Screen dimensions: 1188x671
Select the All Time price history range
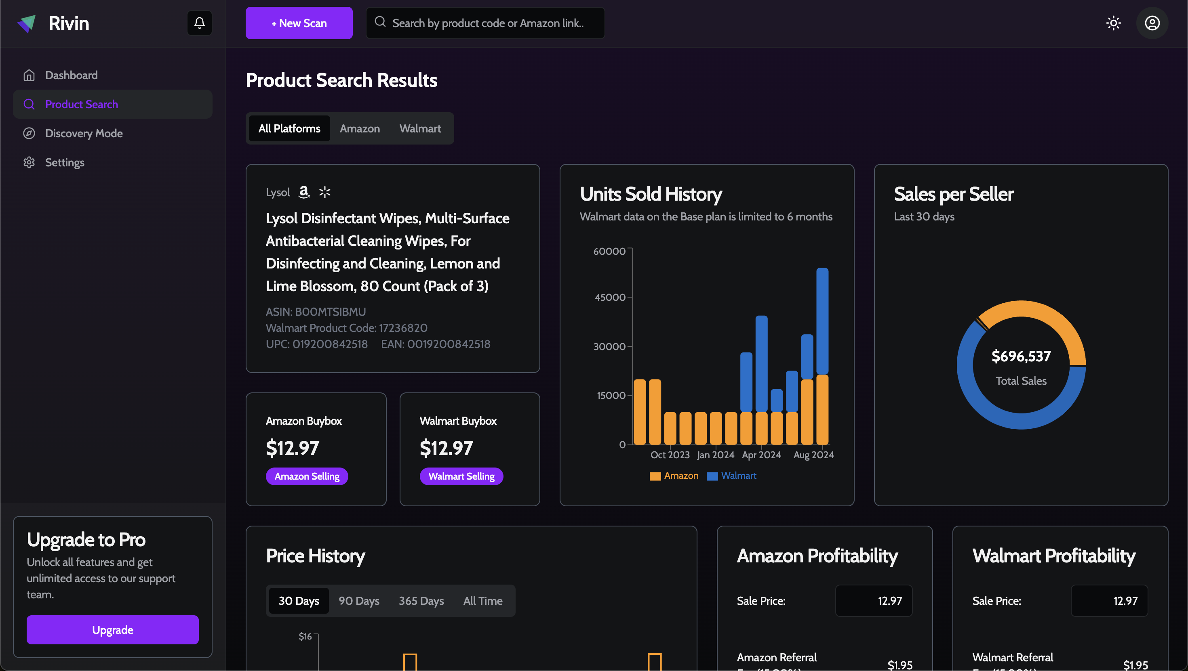[482, 600]
